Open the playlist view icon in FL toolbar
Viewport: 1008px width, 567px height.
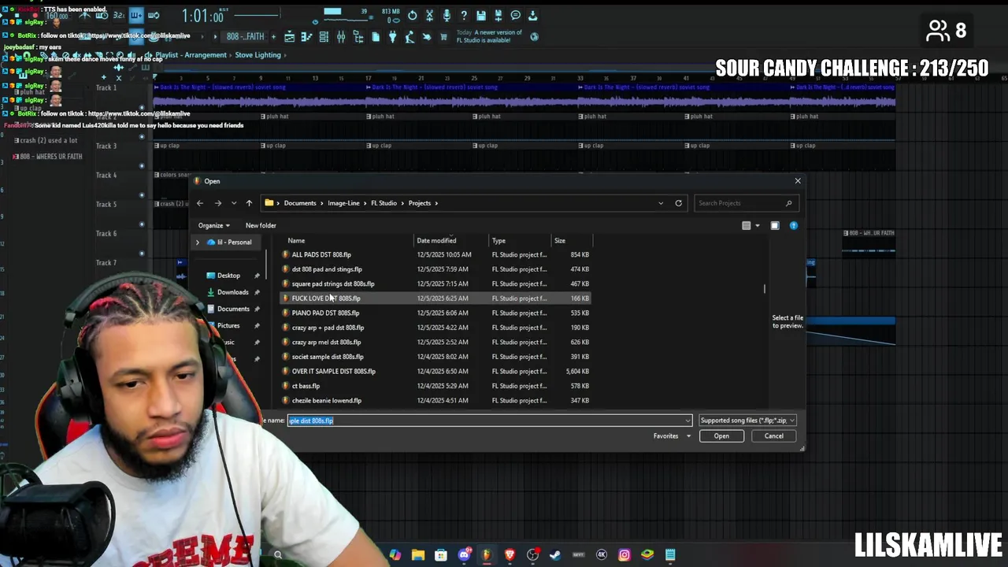point(289,36)
